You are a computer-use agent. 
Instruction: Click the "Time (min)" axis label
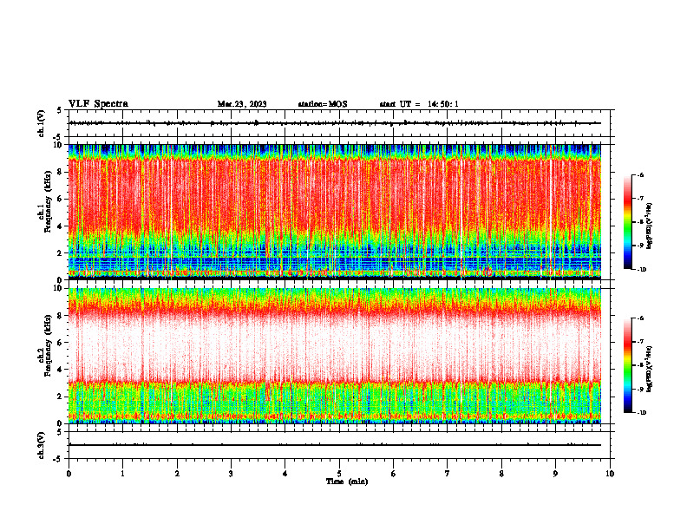tap(347, 482)
